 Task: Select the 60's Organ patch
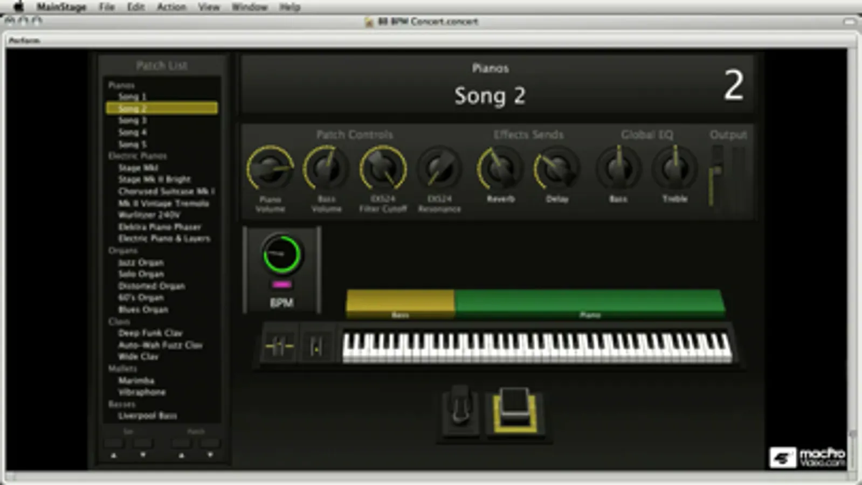click(141, 297)
